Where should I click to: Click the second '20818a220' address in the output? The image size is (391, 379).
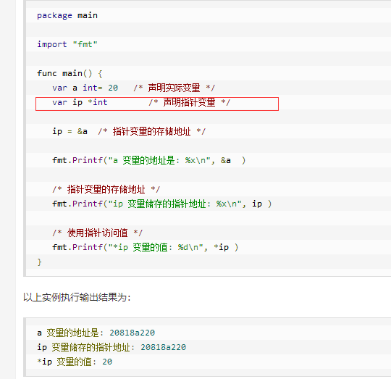[164, 347]
